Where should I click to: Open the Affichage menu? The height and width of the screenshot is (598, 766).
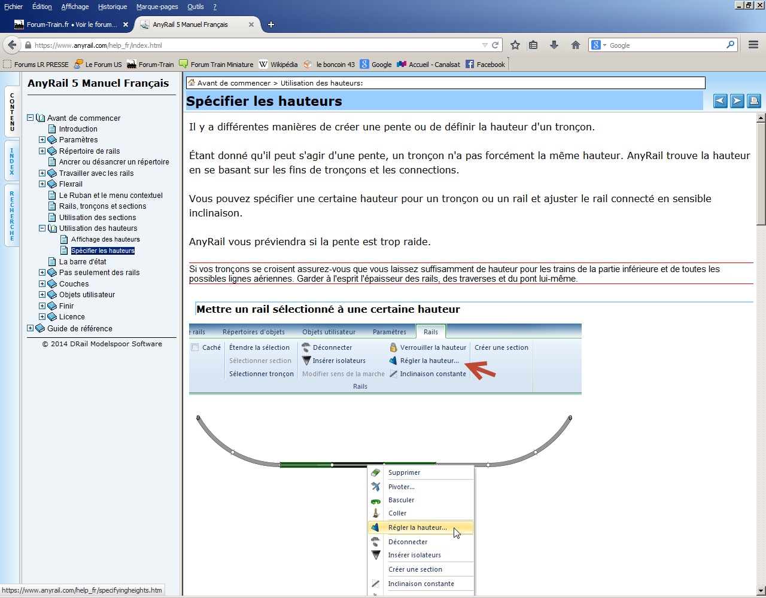(x=75, y=7)
